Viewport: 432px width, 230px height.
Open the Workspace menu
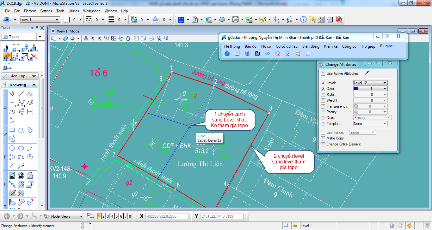click(92, 11)
